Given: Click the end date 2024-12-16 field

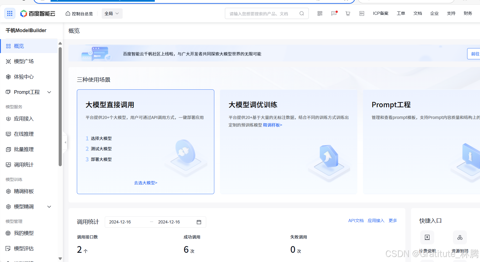Looking at the screenshot, I should tap(169, 222).
